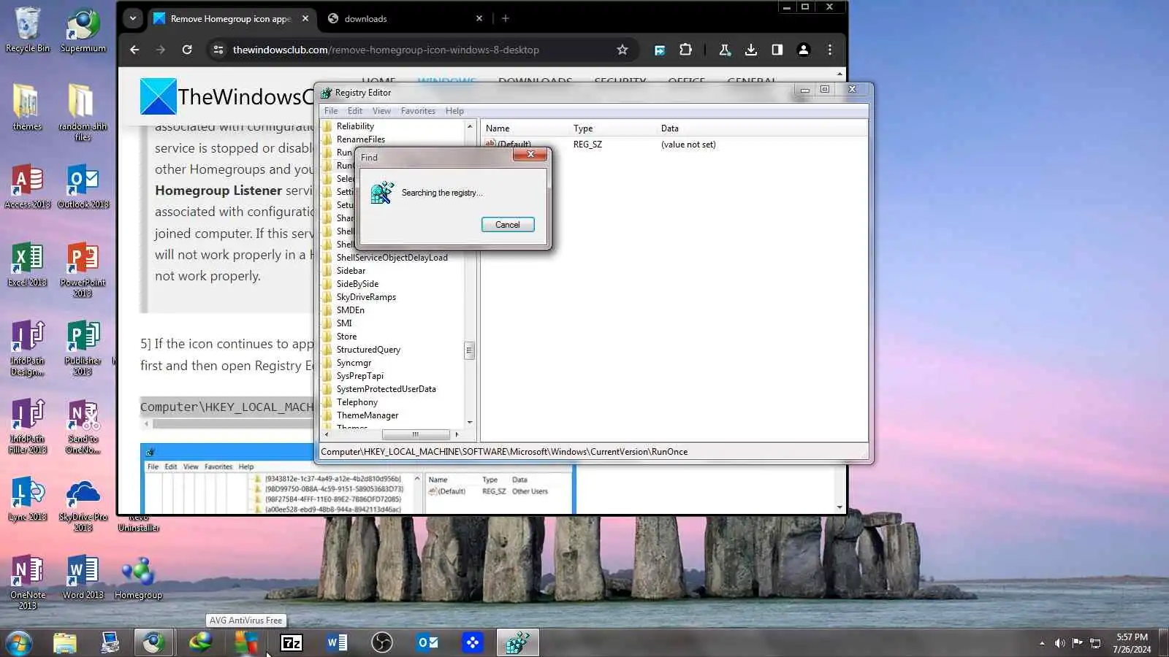Select the themes folder on the desktop
The image size is (1169, 657).
coord(27,107)
